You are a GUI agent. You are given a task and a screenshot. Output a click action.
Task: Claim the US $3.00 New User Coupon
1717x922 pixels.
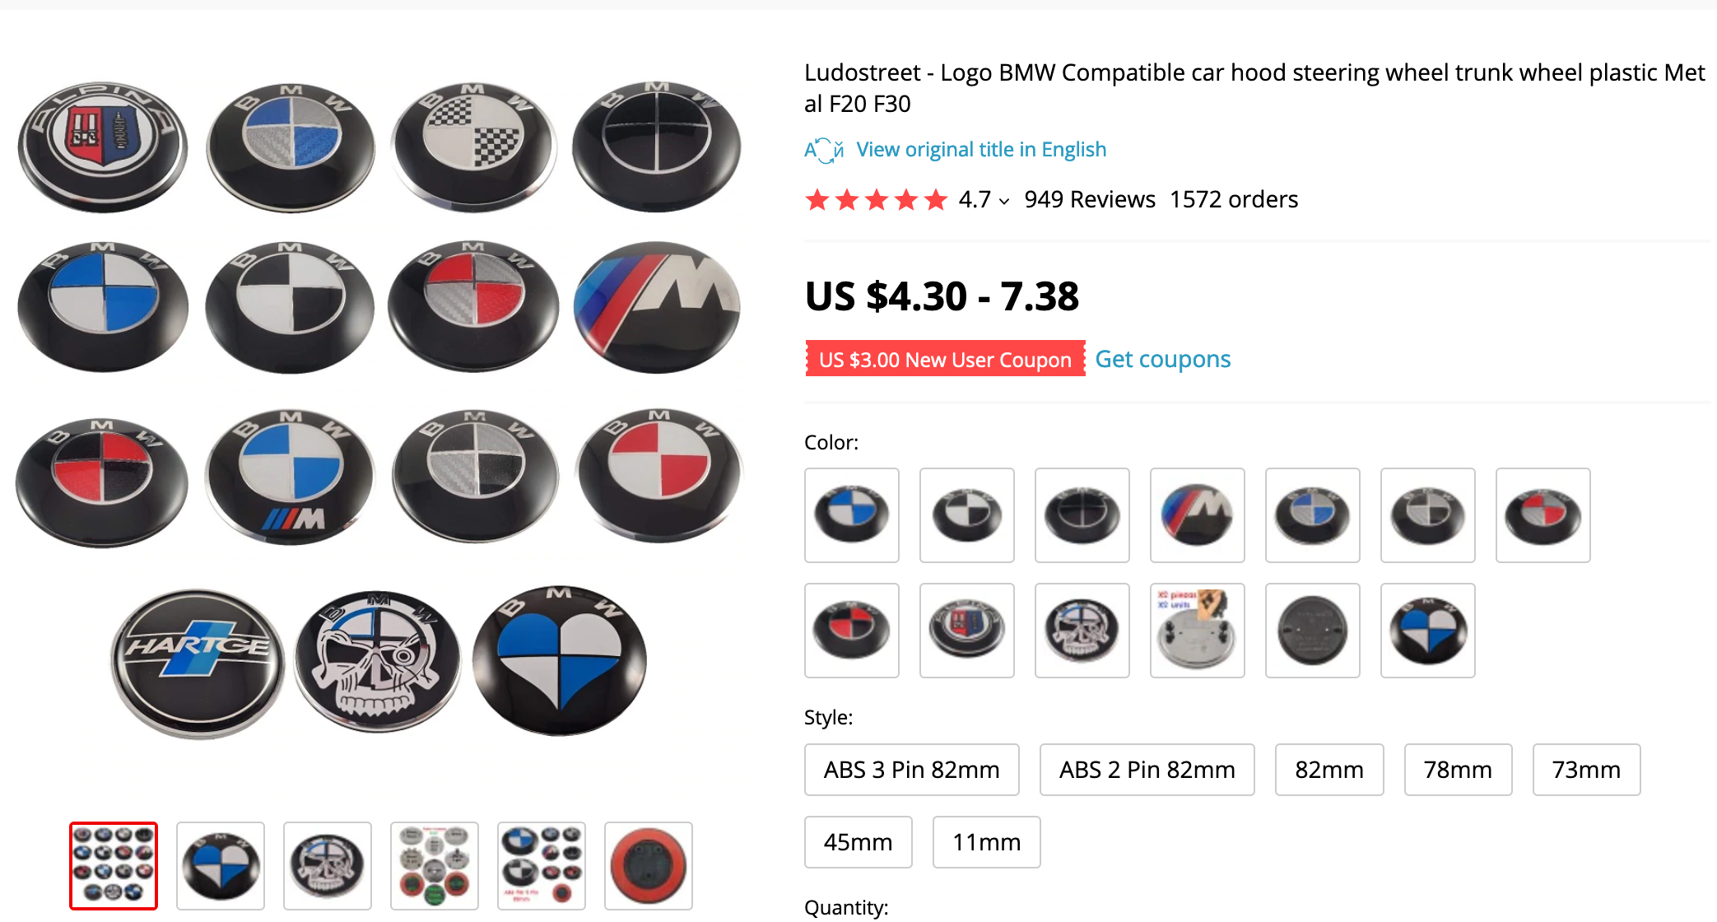945,359
